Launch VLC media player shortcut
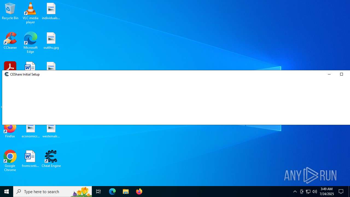The image size is (350, 197). click(30, 13)
